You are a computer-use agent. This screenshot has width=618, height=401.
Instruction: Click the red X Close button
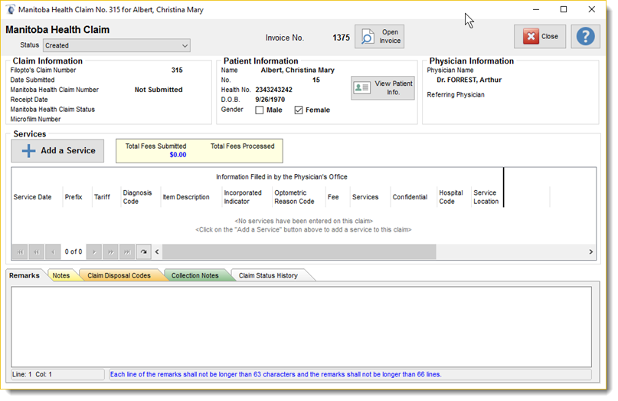click(x=540, y=36)
